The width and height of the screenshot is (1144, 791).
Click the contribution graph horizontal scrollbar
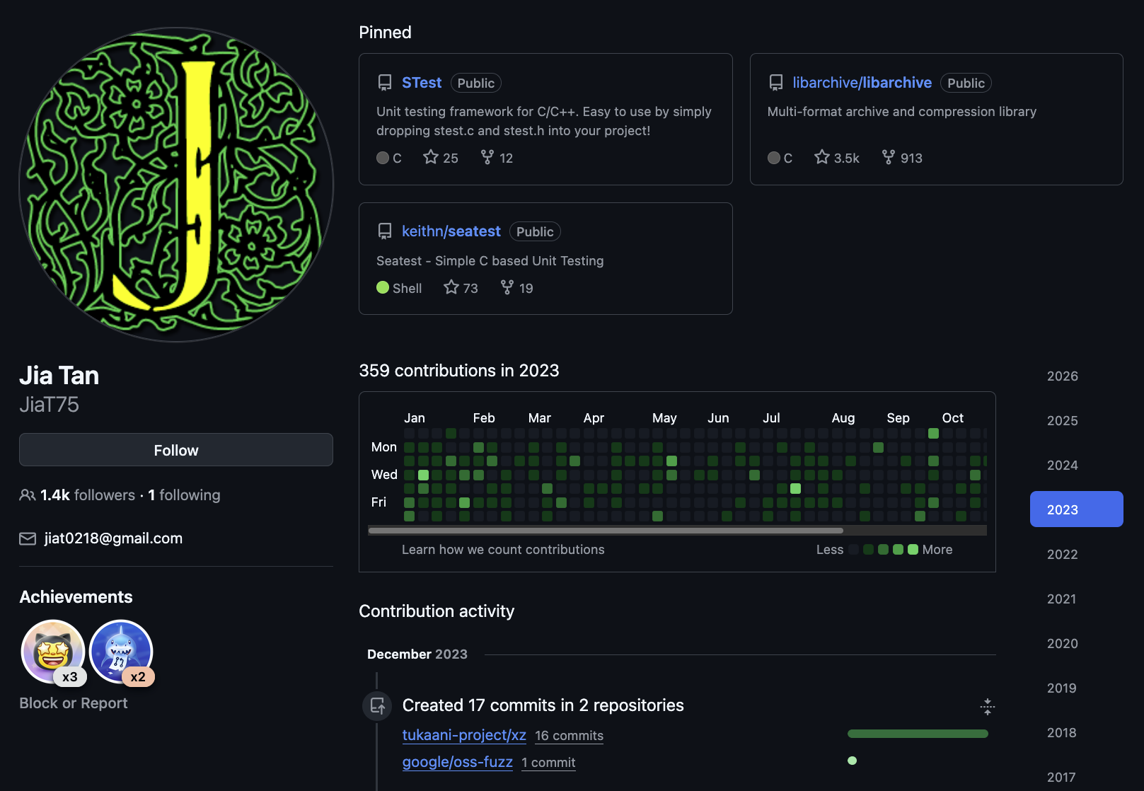coord(606,530)
